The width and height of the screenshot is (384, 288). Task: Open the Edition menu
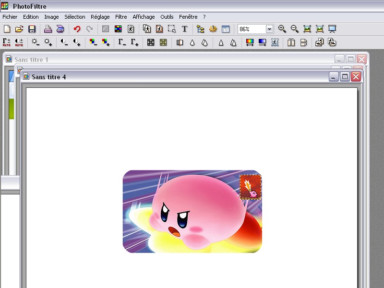(x=31, y=17)
